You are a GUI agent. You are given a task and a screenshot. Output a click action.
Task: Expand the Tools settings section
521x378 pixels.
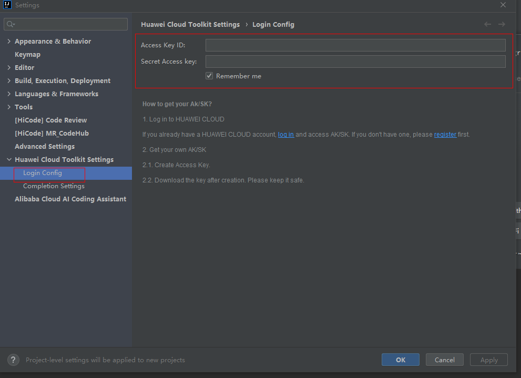[x=9, y=107]
